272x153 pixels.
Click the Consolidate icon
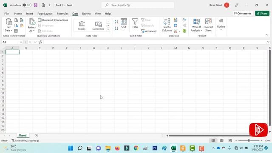[184, 20]
